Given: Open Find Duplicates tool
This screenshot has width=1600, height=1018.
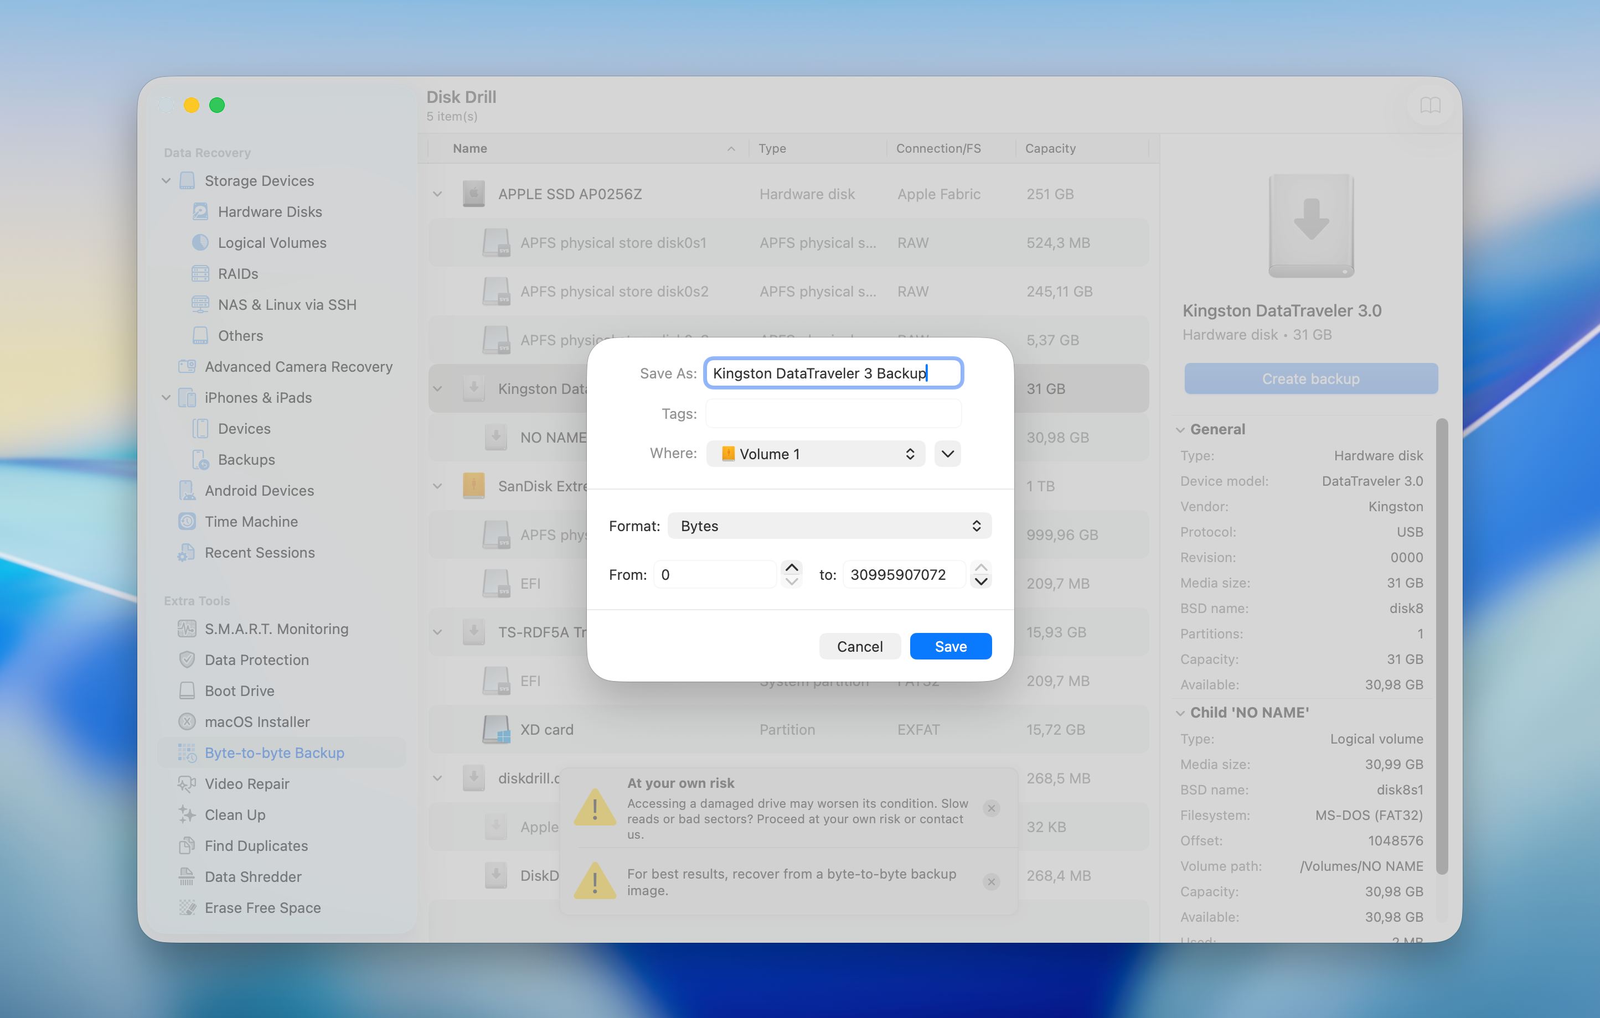Looking at the screenshot, I should (256, 846).
